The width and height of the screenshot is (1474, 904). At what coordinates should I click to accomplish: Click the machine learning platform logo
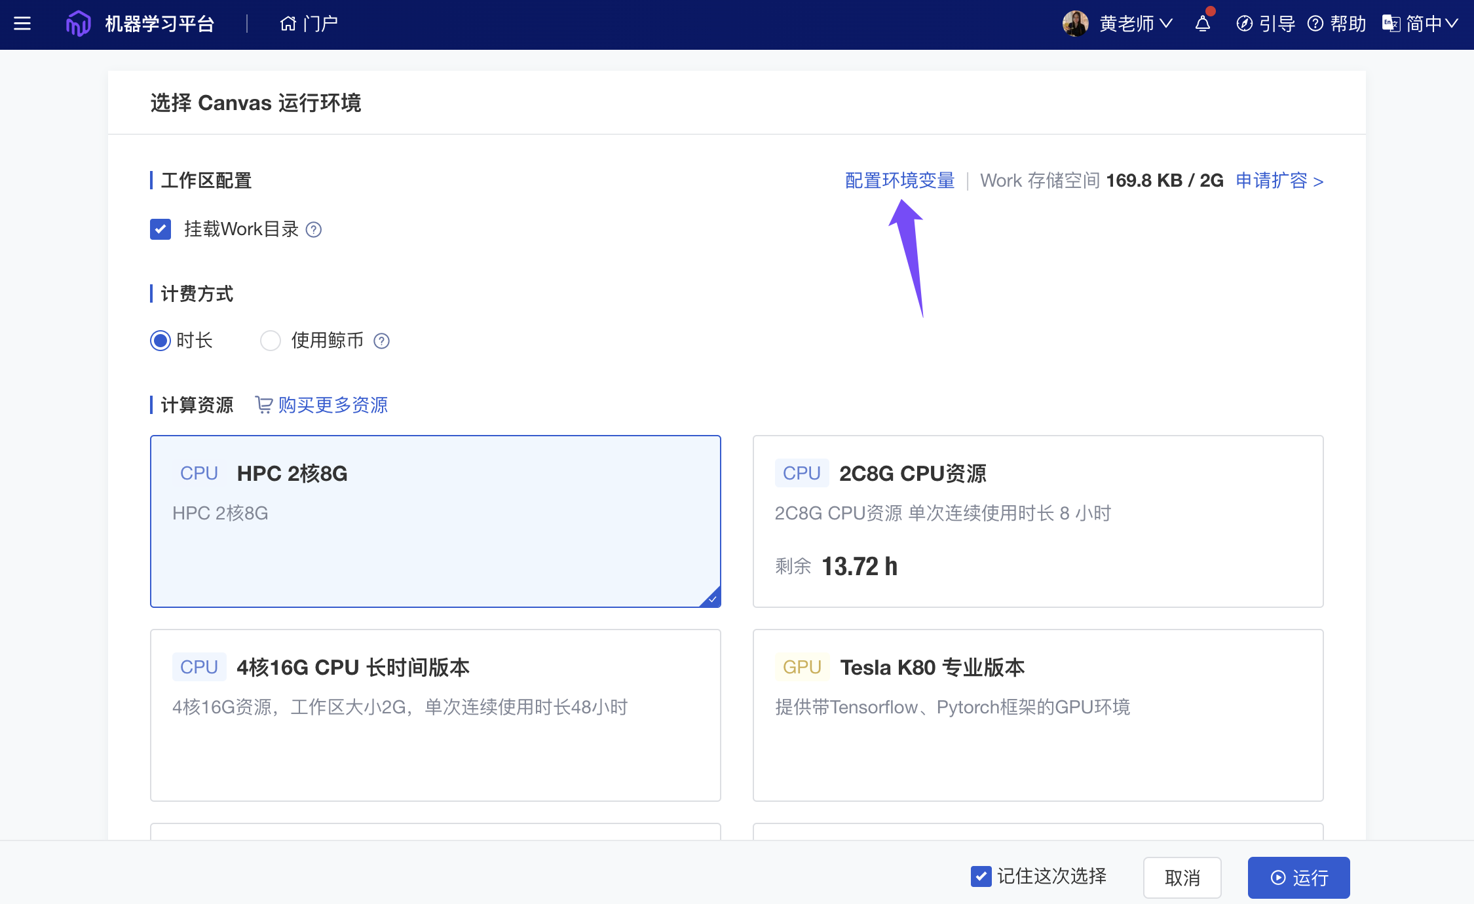point(78,24)
